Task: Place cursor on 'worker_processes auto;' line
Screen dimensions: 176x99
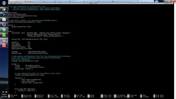Action: coord(17,14)
